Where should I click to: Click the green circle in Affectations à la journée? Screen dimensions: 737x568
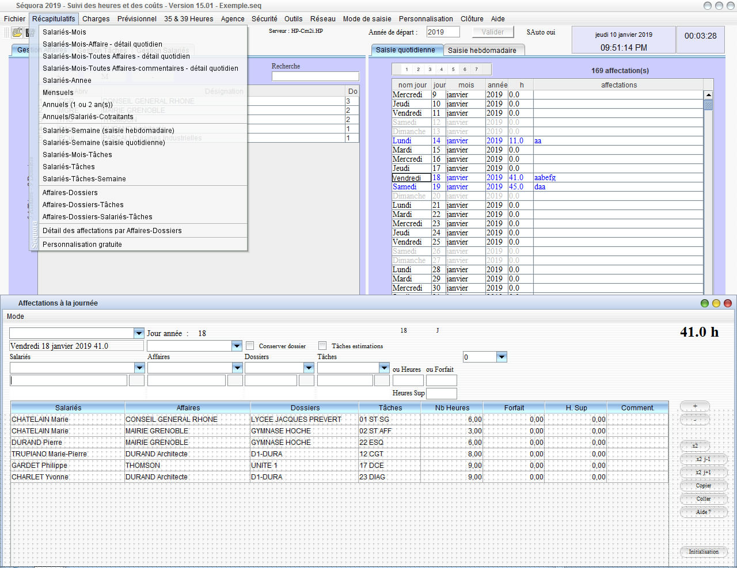[x=704, y=303]
